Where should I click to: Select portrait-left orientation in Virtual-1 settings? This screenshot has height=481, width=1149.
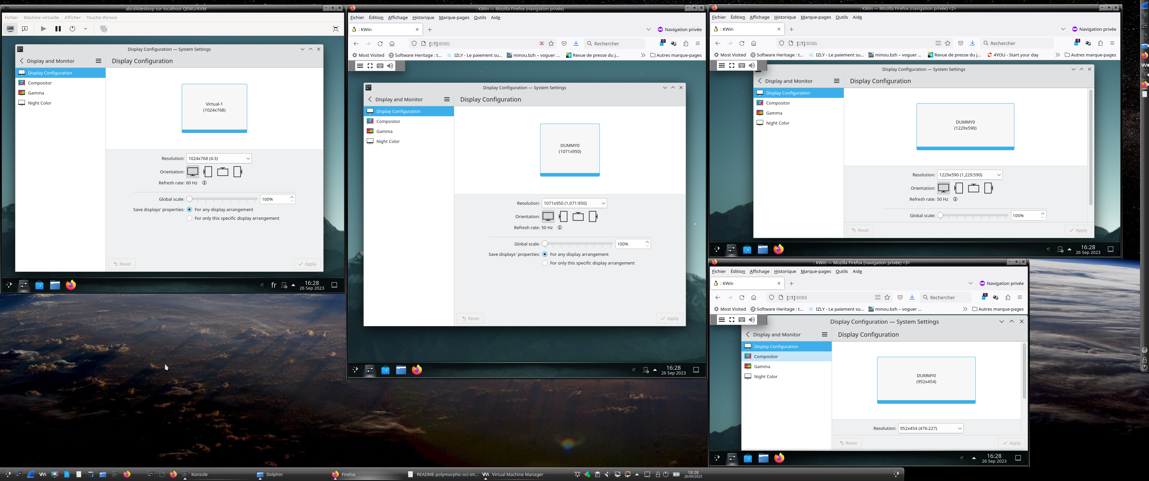pyautogui.click(x=207, y=172)
